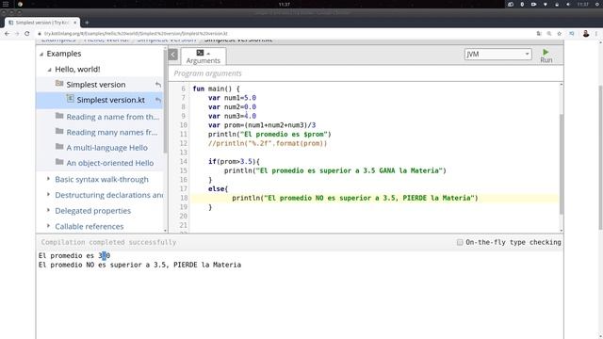Click the code editor vertical scrollbar

click(562, 164)
